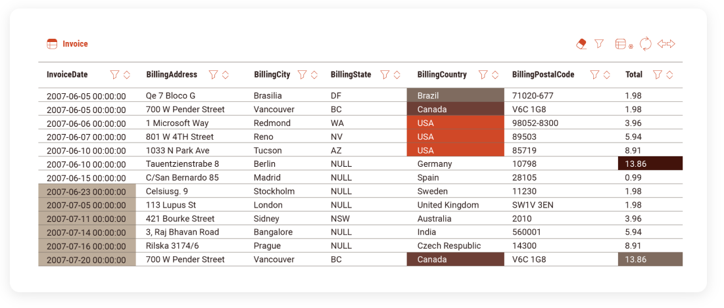Image resolution: width=724 pixels, height=308 pixels.
Task: Filter the BillingCountry column
Action: 483,75
